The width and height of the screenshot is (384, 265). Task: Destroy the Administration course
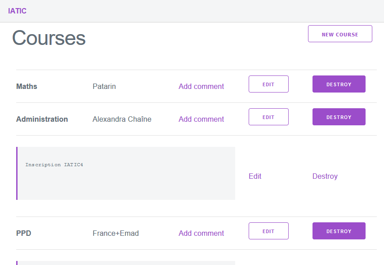coord(339,117)
